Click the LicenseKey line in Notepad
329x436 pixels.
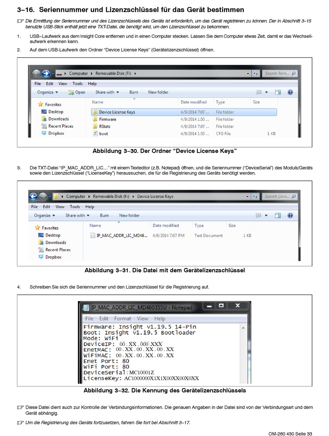point(141,379)
